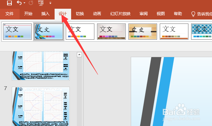
Task: Open the 动画 tab
Action: pos(97,14)
